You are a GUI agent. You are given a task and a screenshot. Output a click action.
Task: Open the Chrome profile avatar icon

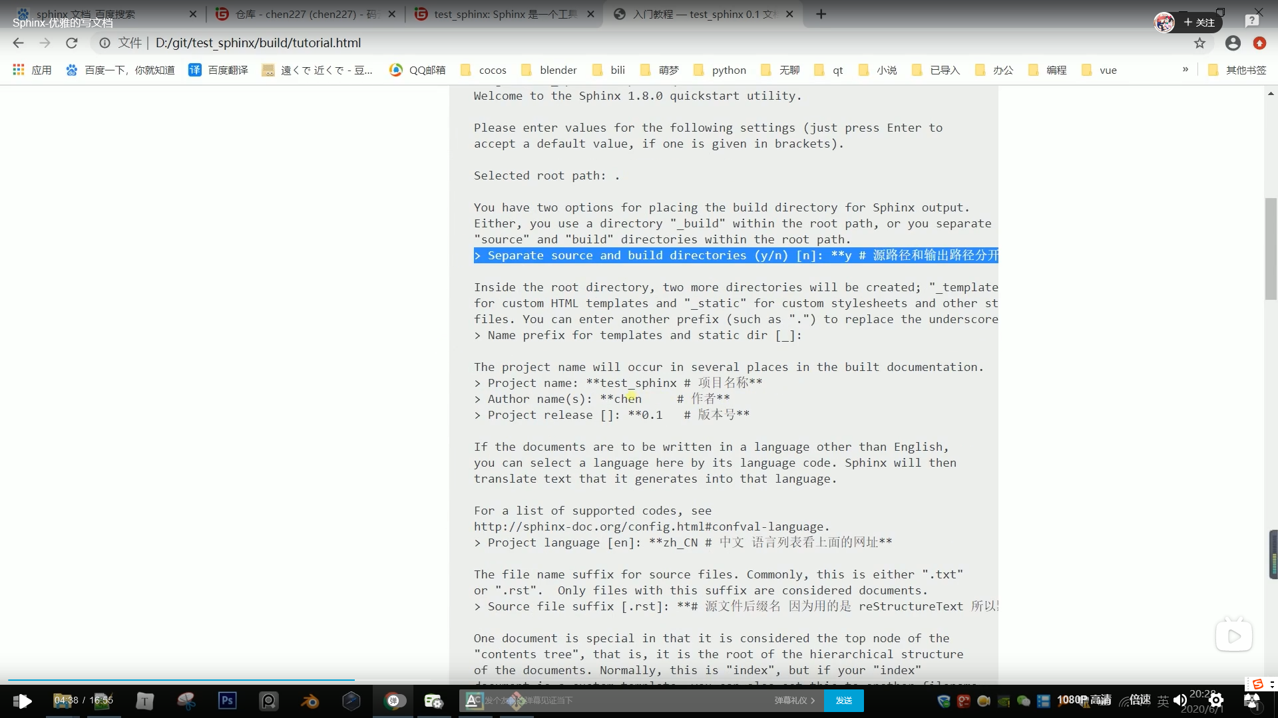tap(1233, 43)
